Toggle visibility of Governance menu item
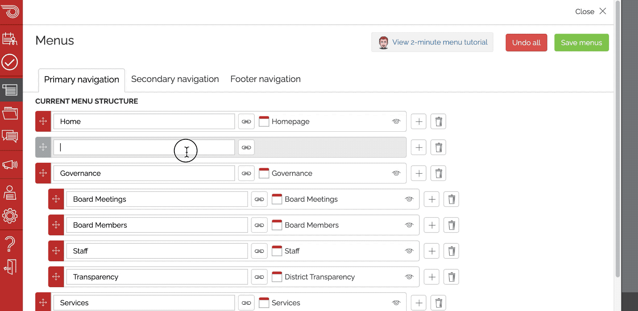This screenshot has height=311, width=638. (396, 173)
